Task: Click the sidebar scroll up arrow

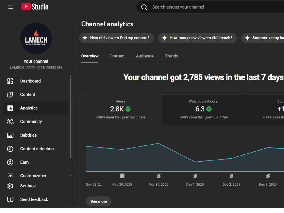Action: 70,76
